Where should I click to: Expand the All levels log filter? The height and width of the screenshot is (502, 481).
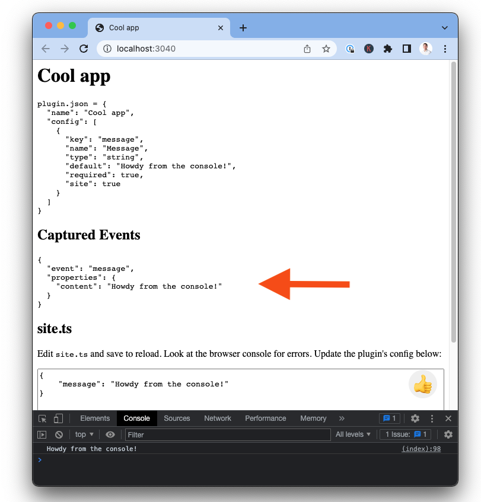coord(353,434)
